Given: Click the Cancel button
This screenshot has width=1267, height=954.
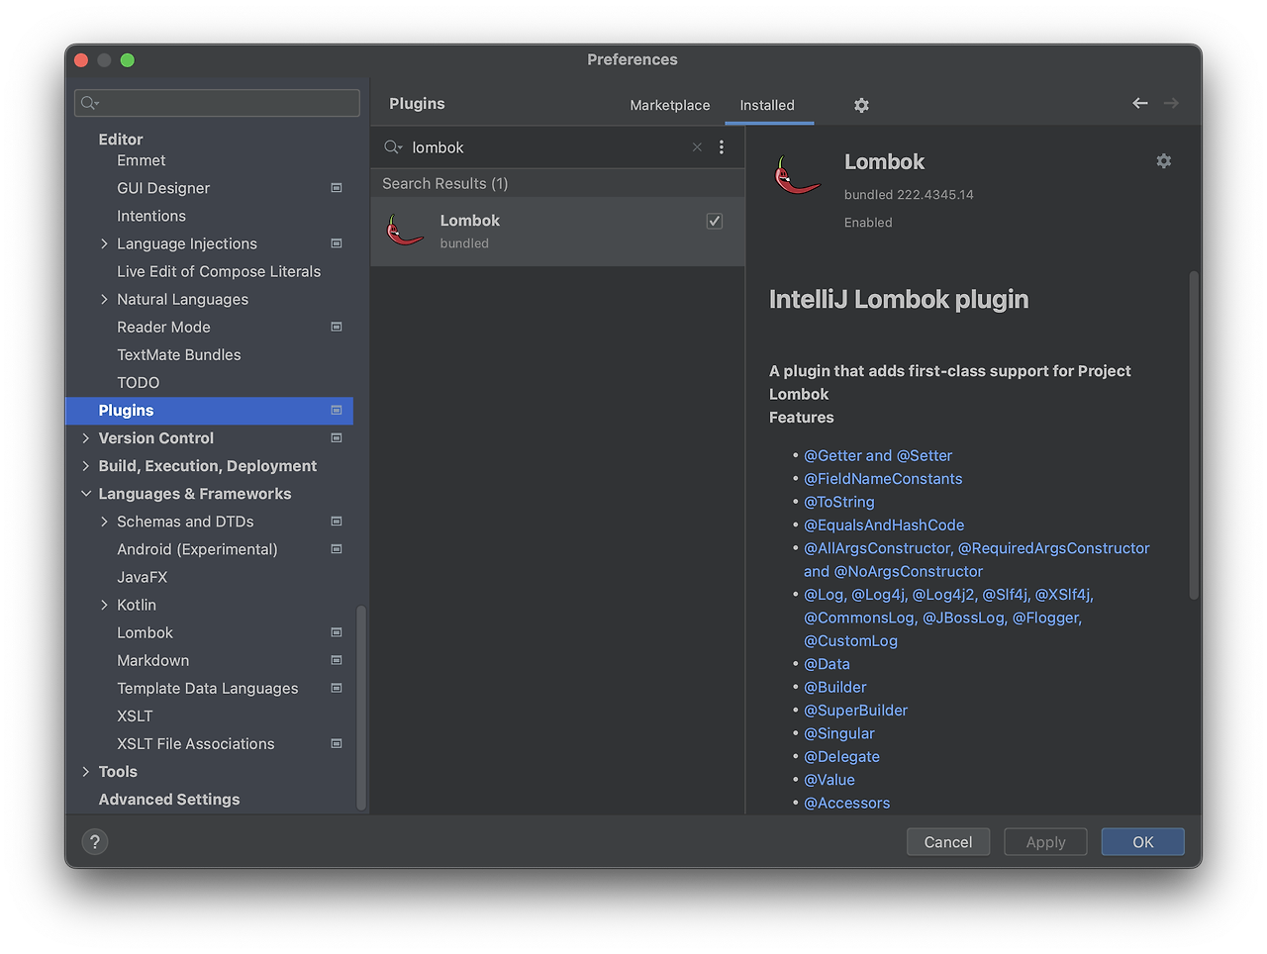Looking at the screenshot, I should [948, 842].
